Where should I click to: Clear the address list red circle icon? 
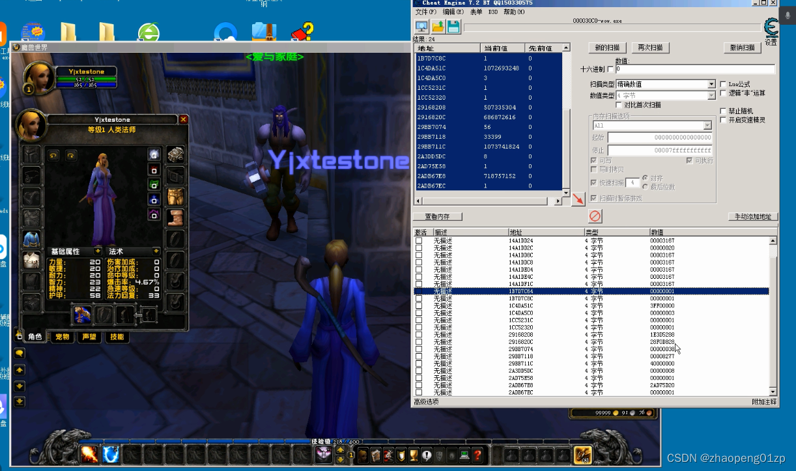(595, 216)
